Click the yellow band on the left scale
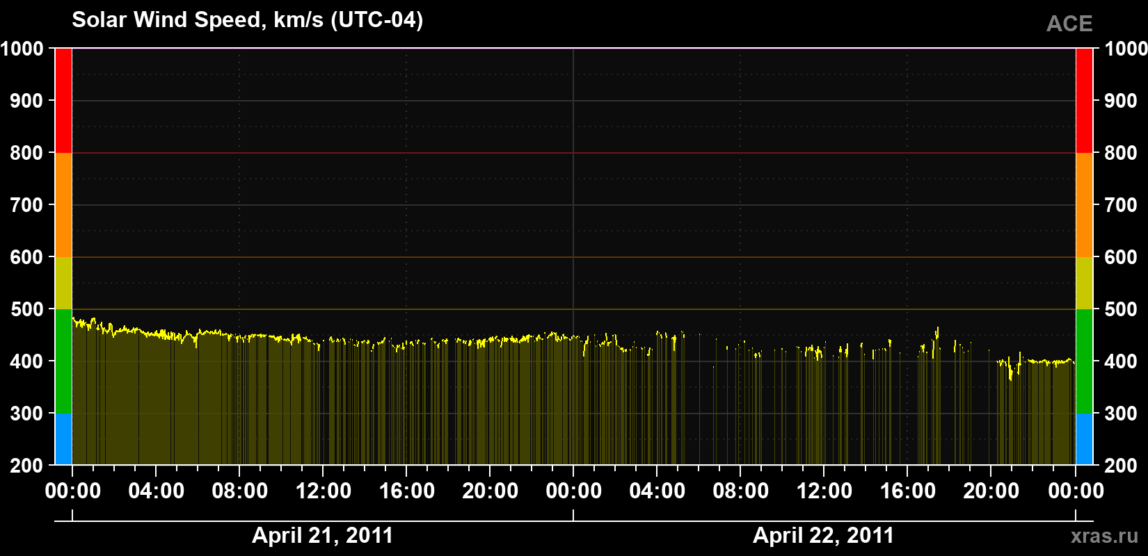This screenshot has width=1148, height=556. pyautogui.click(x=63, y=283)
